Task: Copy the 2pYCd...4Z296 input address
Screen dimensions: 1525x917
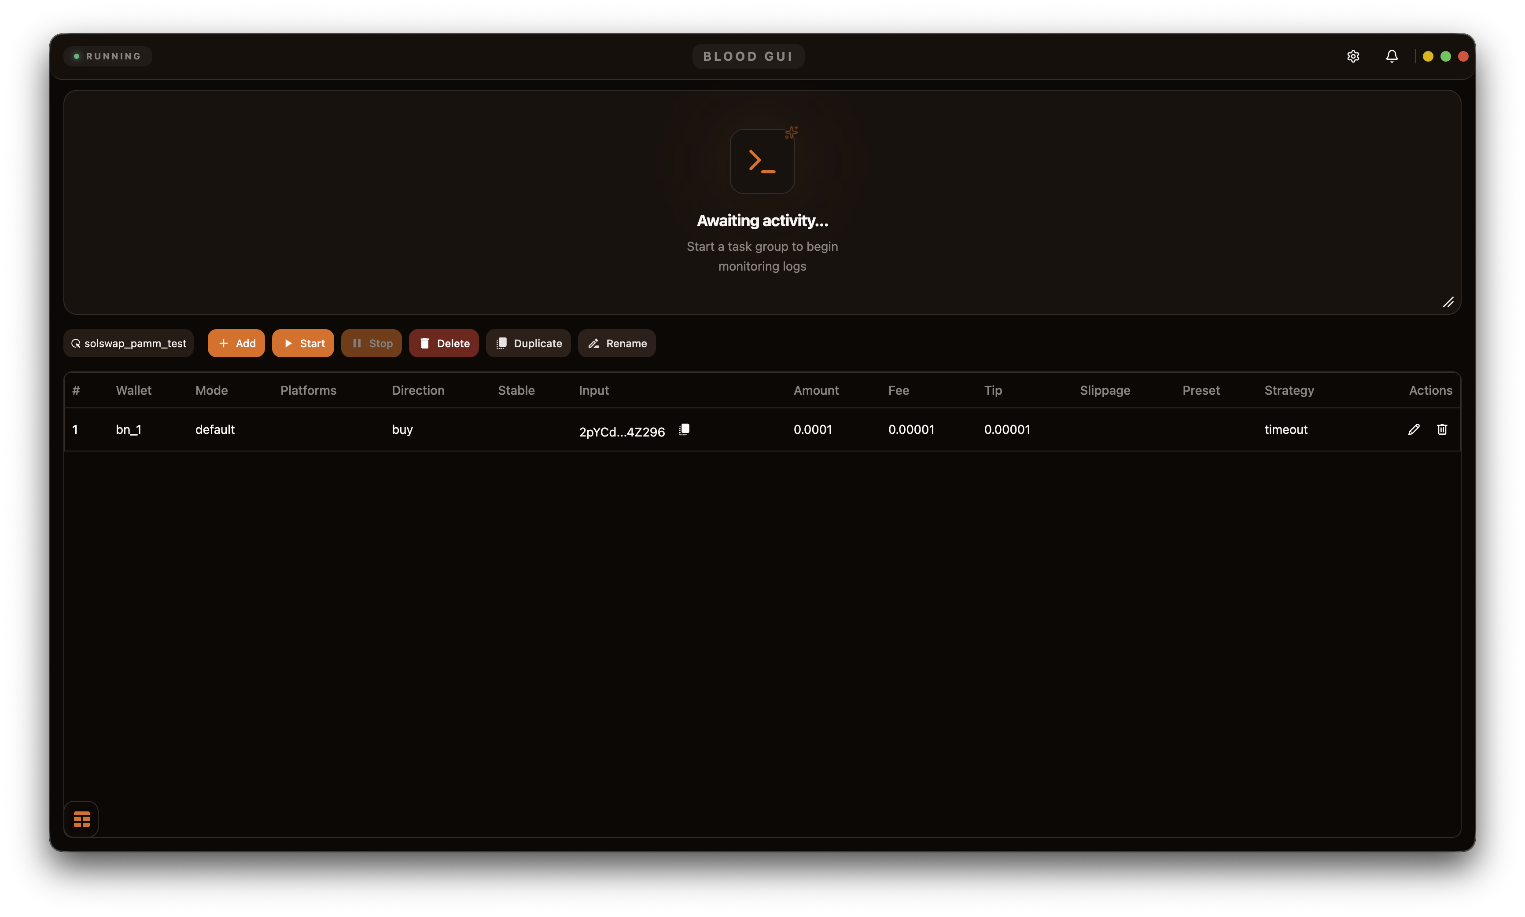Action: 684,429
